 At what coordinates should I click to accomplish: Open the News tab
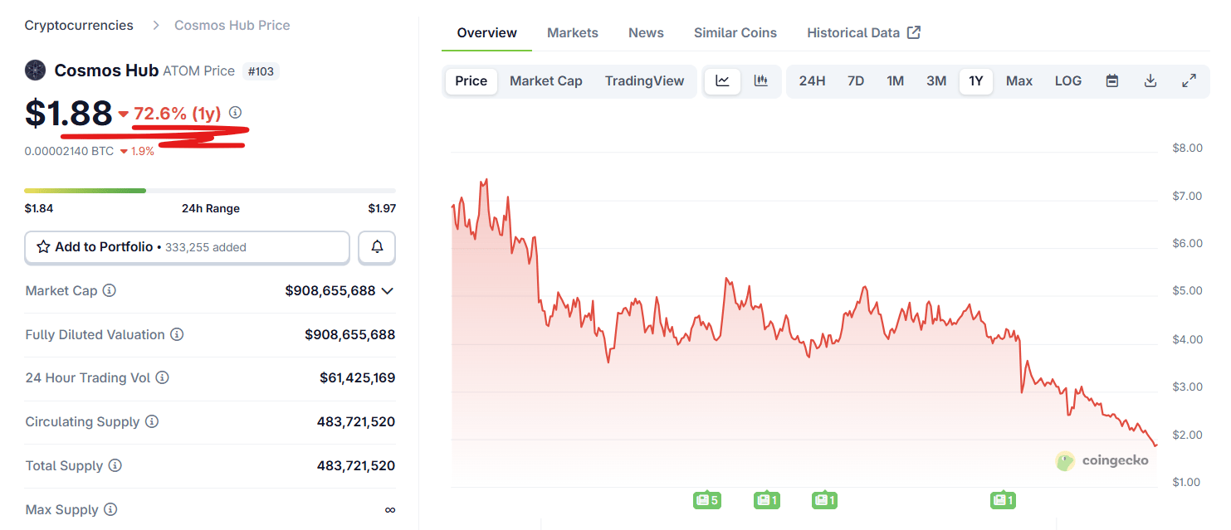[646, 33]
